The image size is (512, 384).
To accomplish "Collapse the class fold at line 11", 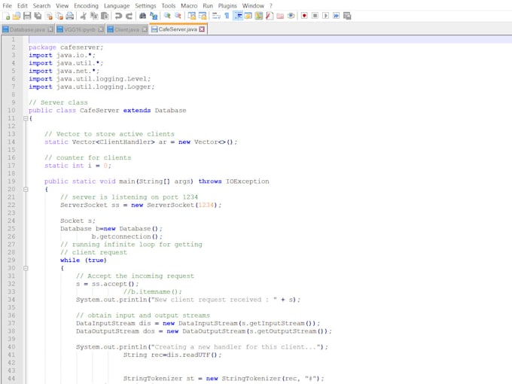I will point(26,118).
